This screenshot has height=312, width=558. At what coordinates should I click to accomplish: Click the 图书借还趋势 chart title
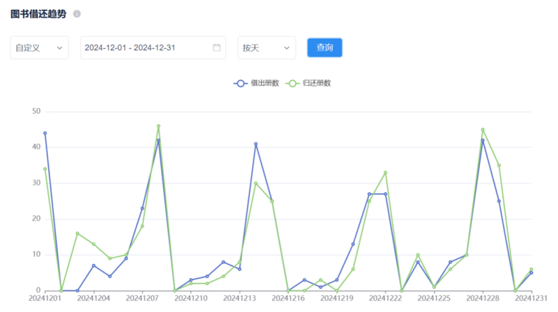pyautogui.click(x=38, y=14)
